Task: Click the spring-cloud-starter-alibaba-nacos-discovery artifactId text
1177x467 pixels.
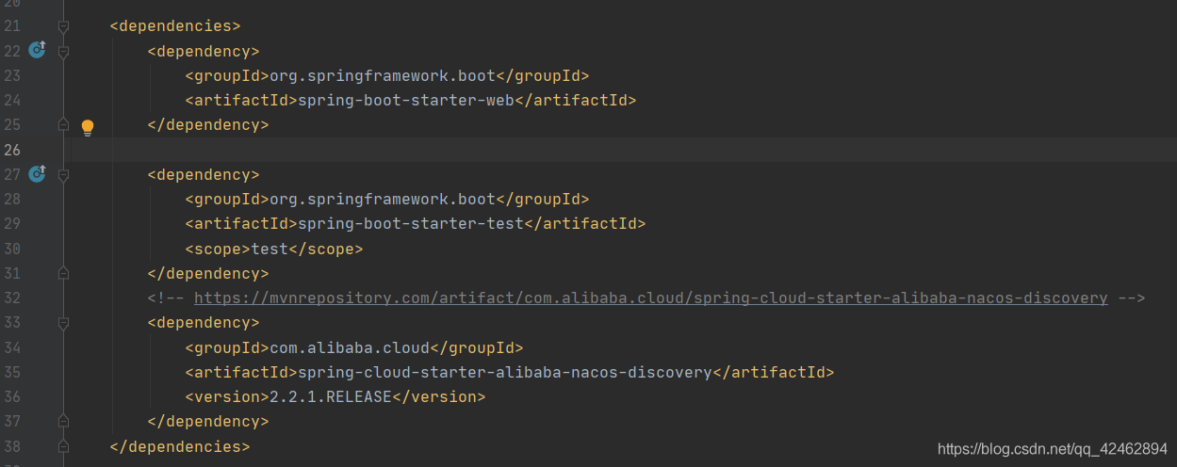Action: (x=504, y=372)
